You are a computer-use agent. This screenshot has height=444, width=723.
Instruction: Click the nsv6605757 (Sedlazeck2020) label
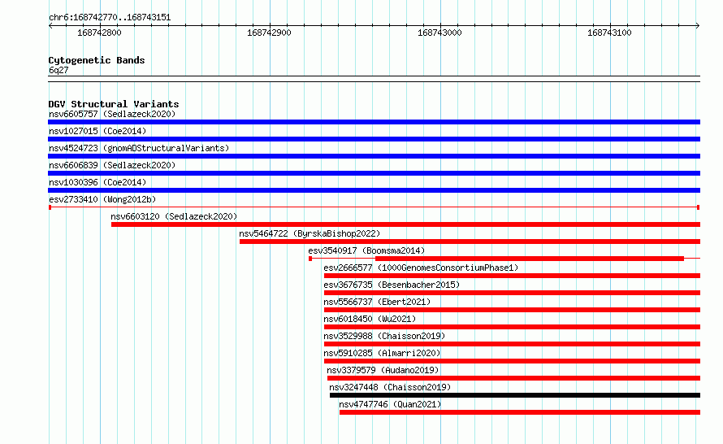(112, 114)
